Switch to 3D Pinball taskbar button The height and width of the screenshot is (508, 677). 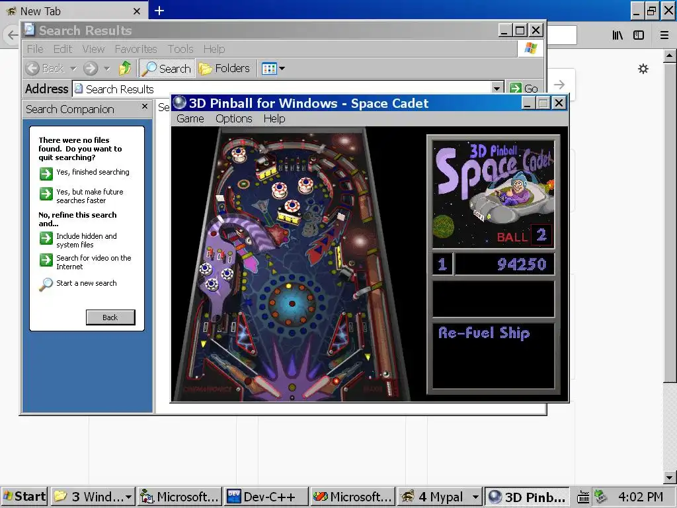pyautogui.click(x=527, y=497)
